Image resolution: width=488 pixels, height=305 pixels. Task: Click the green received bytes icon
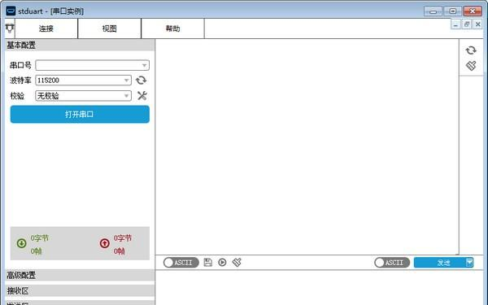21,243
